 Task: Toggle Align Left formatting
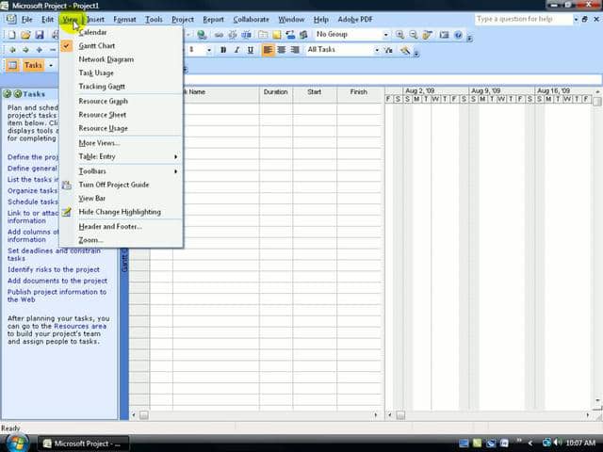click(268, 50)
